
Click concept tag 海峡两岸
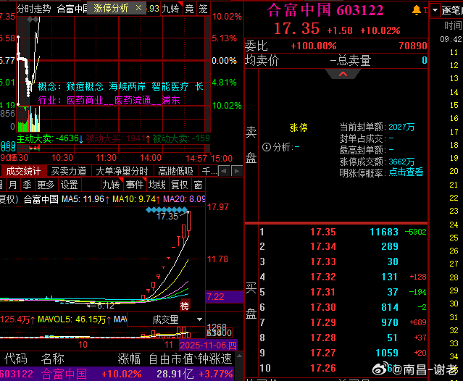click(128, 86)
